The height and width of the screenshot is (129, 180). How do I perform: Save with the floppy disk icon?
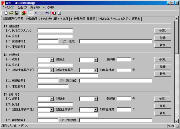[x=17, y=13]
